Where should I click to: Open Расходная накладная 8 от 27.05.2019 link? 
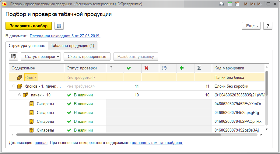point(65,36)
